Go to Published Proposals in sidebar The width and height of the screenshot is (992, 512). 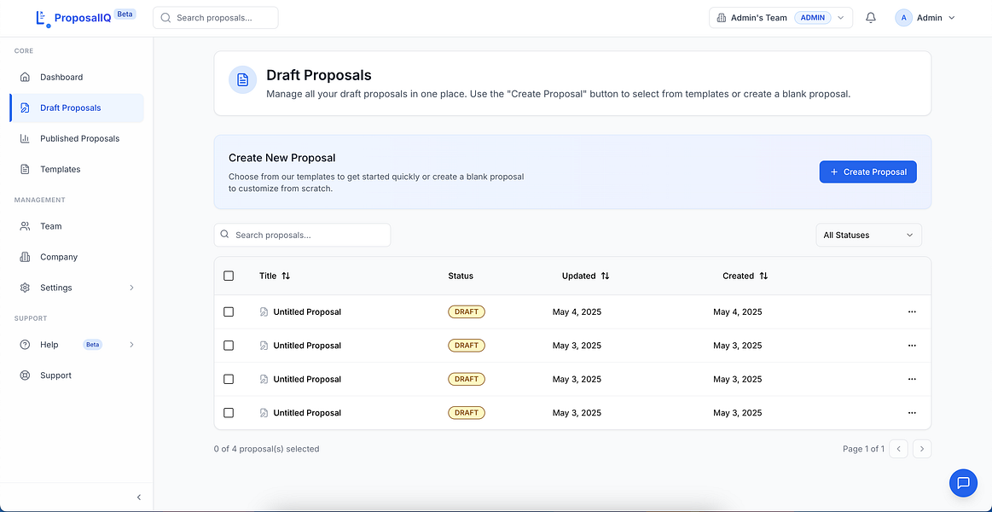tap(79, 139)
